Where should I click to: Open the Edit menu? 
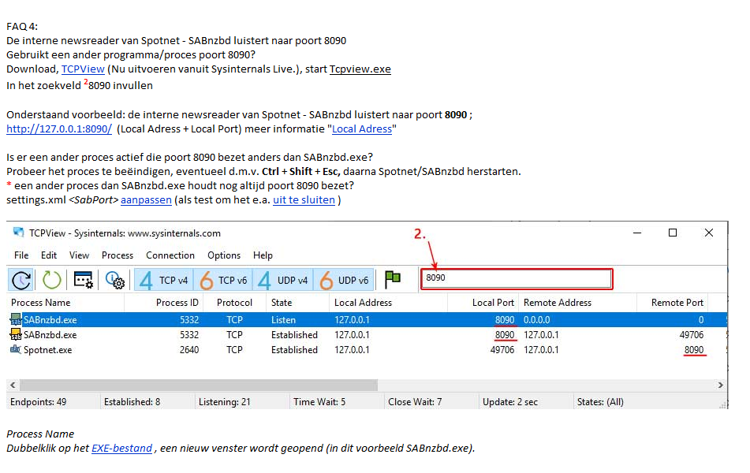click(49, 255)
